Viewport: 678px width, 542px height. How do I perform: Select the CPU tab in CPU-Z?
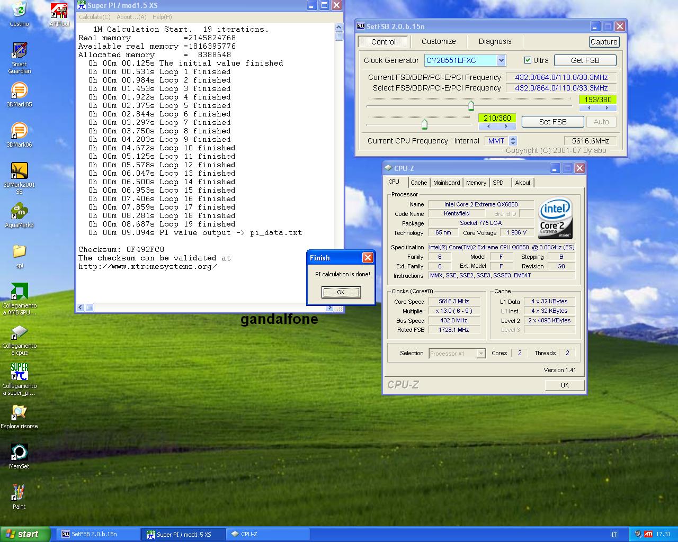point(394,182)
